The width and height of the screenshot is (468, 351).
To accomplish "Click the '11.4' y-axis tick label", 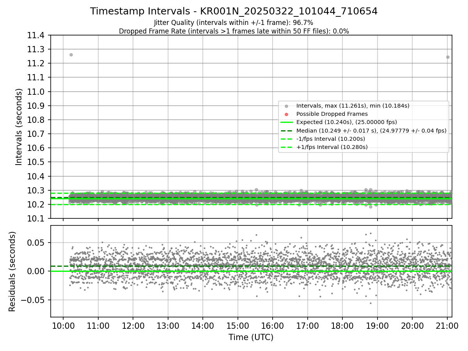I will coord(37,35).
